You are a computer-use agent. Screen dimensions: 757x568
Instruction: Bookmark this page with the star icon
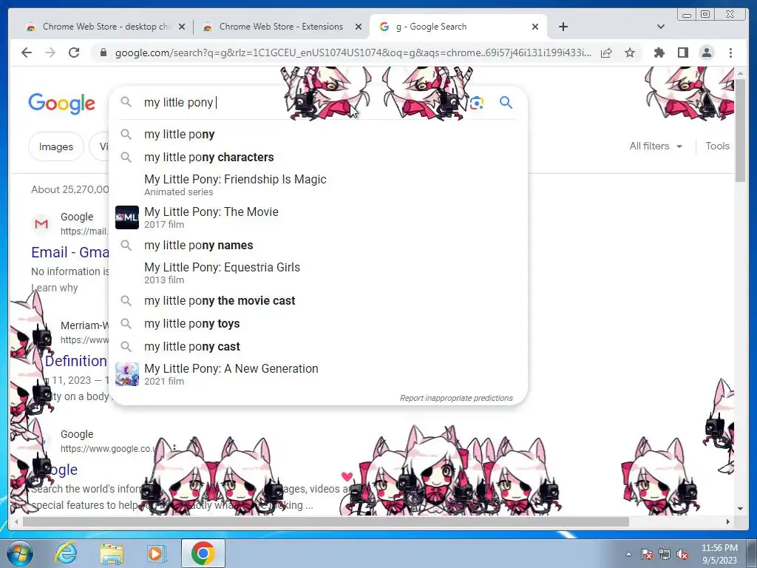click(630, 53)
